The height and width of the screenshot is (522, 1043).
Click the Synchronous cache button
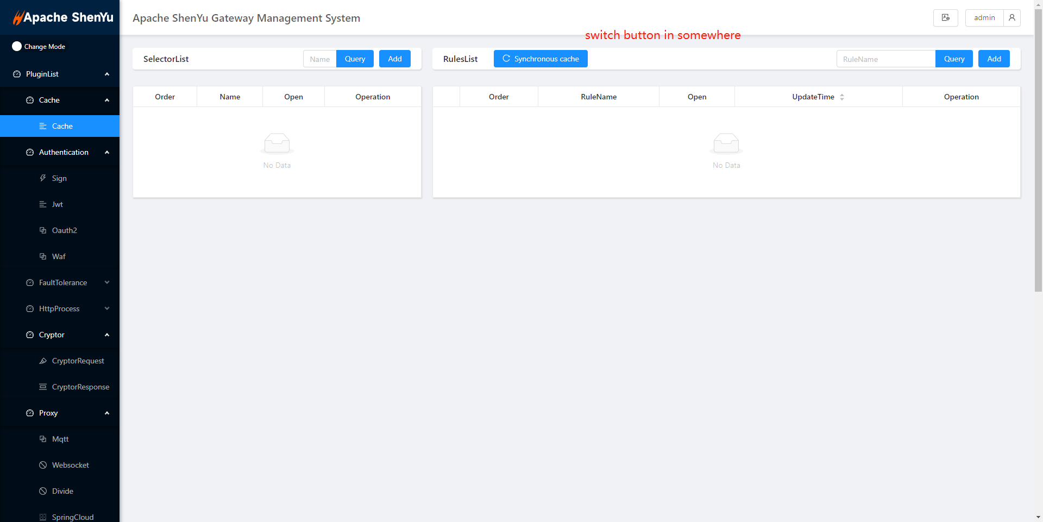click(x=541, y=59)
